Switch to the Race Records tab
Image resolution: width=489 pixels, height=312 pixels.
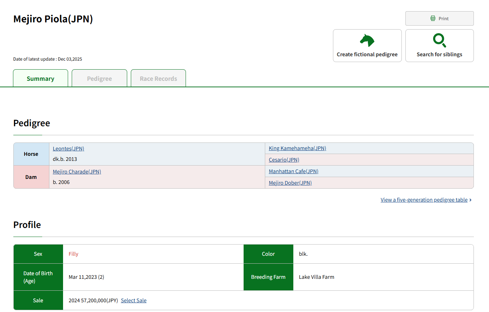click(159, 78)
